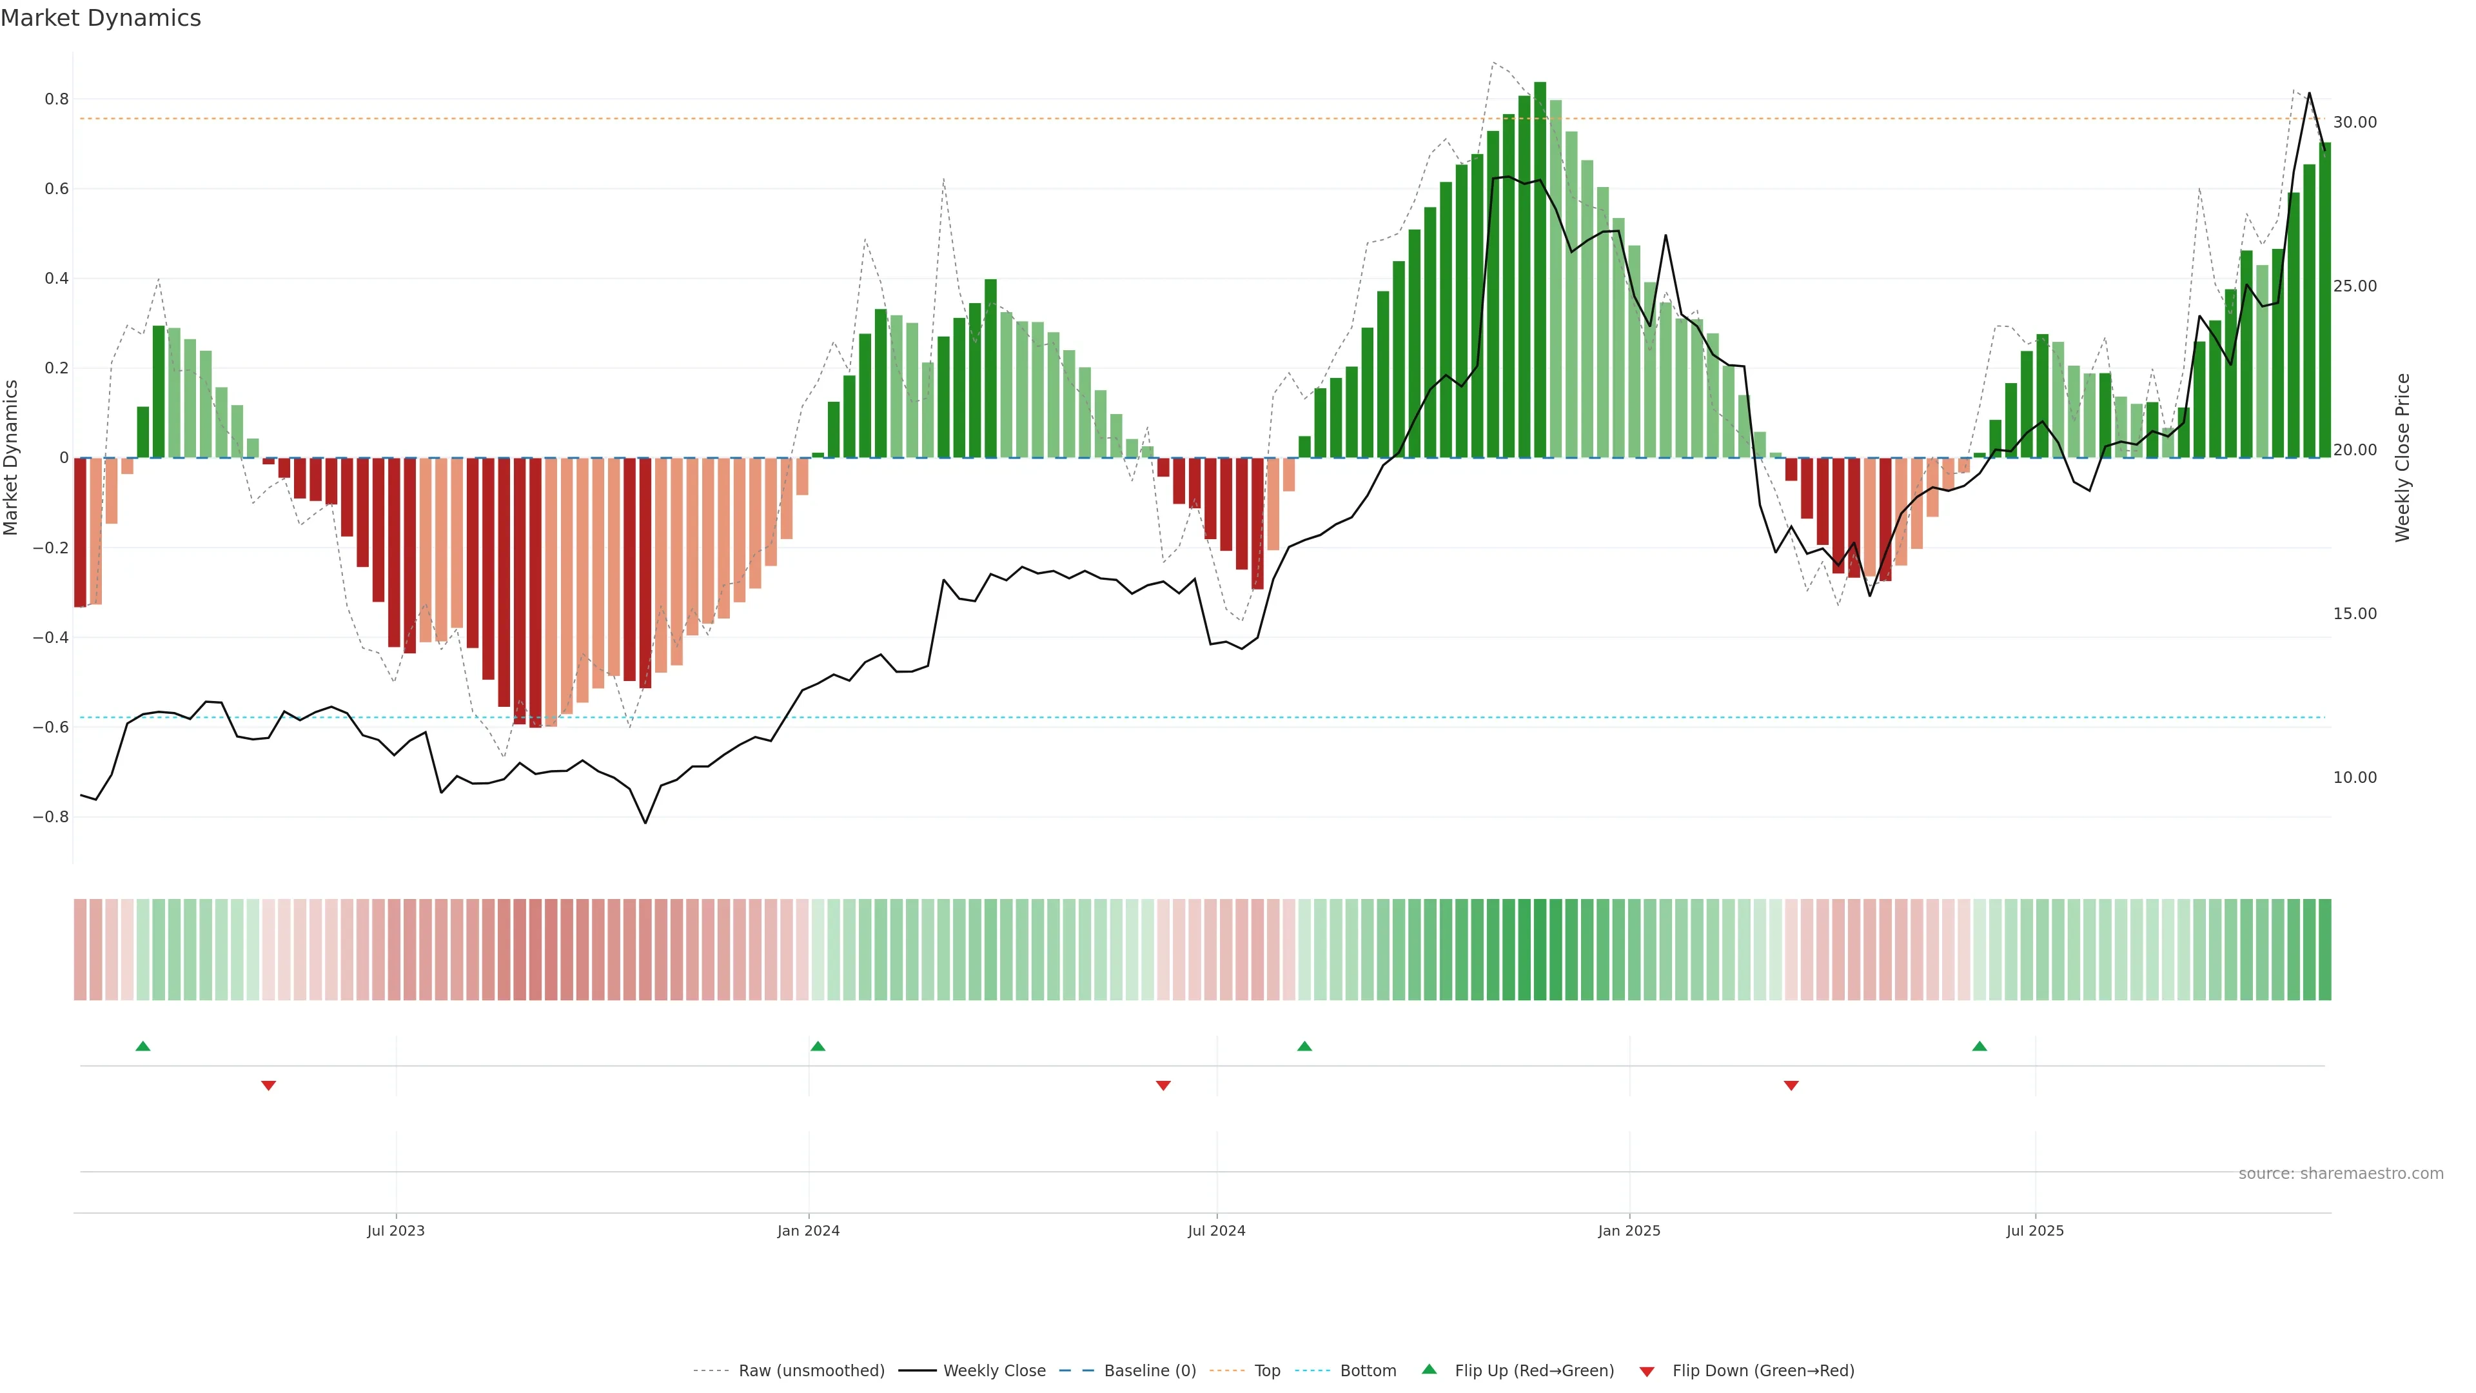Click the Flip Up triangle near Jan 2024
Viewport: 2476px width, 1393px height.
pos(818,1046)
